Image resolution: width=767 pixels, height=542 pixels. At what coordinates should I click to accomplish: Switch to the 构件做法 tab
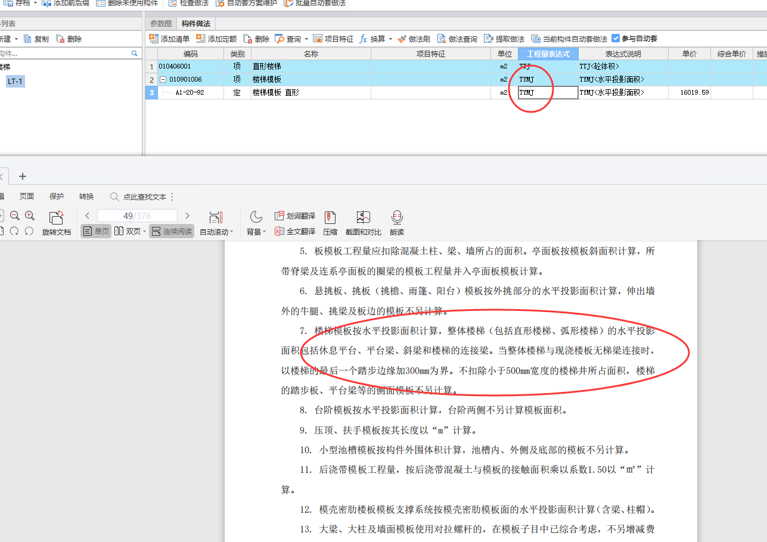click(x=196, y=23)
